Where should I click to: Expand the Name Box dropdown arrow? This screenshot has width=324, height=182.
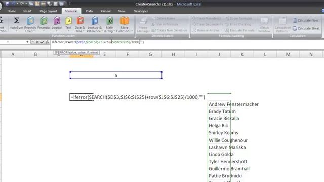tap(27, 42)
